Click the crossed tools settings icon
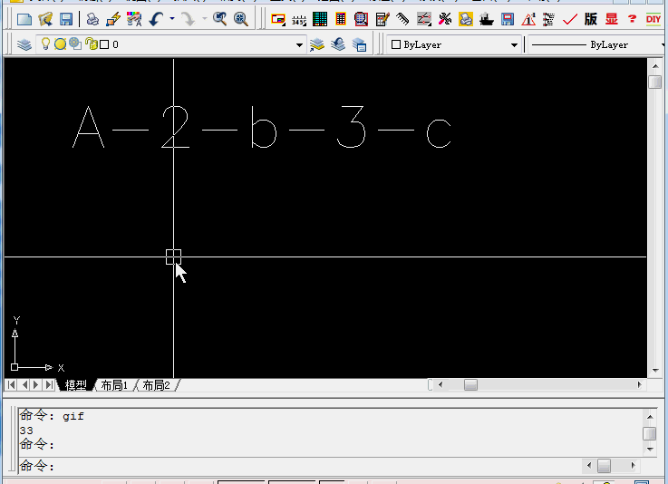The image size is (668, 484). click(x=445, y=19)
